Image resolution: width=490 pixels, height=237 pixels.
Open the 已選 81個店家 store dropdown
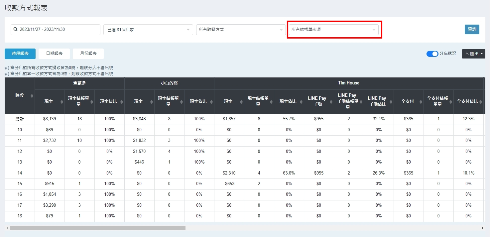coord(148,30)
